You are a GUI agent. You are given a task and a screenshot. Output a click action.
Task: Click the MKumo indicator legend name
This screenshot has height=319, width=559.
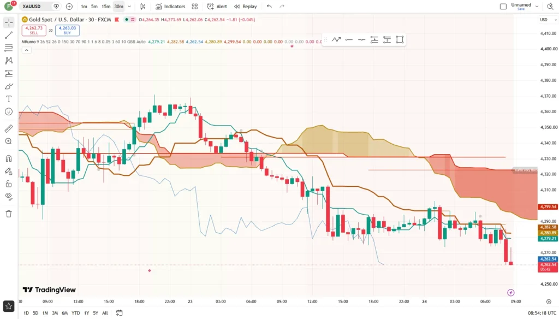(28, 42)
